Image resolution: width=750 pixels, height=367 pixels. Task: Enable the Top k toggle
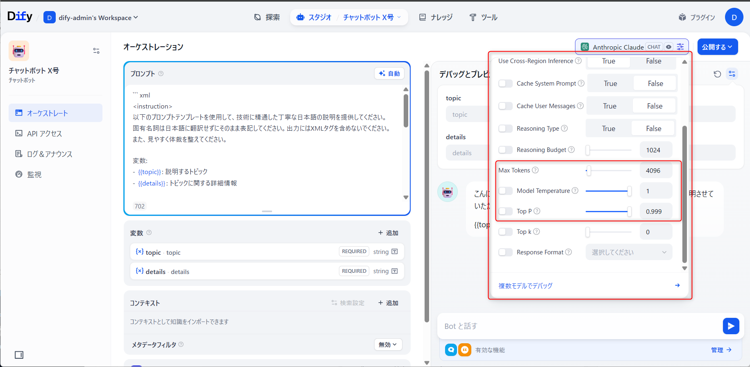click(x=505, y=232)
